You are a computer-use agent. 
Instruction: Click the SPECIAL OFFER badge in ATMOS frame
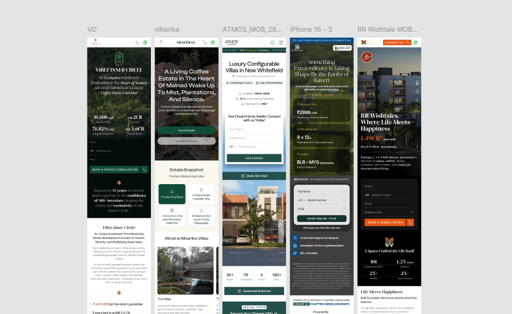(254, 307)
